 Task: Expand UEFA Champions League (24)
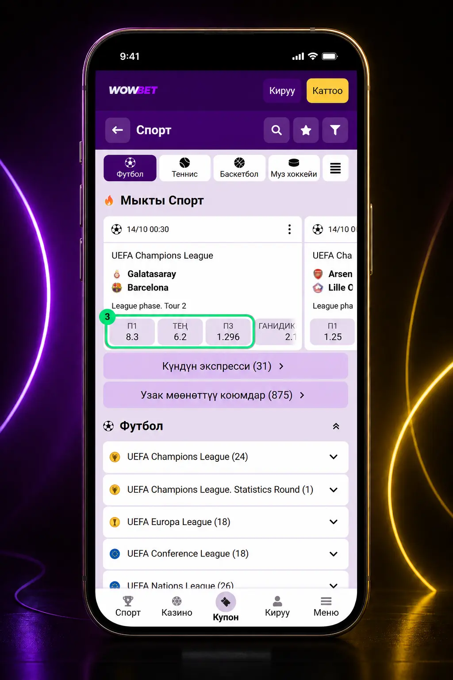[x=226, y=457]
